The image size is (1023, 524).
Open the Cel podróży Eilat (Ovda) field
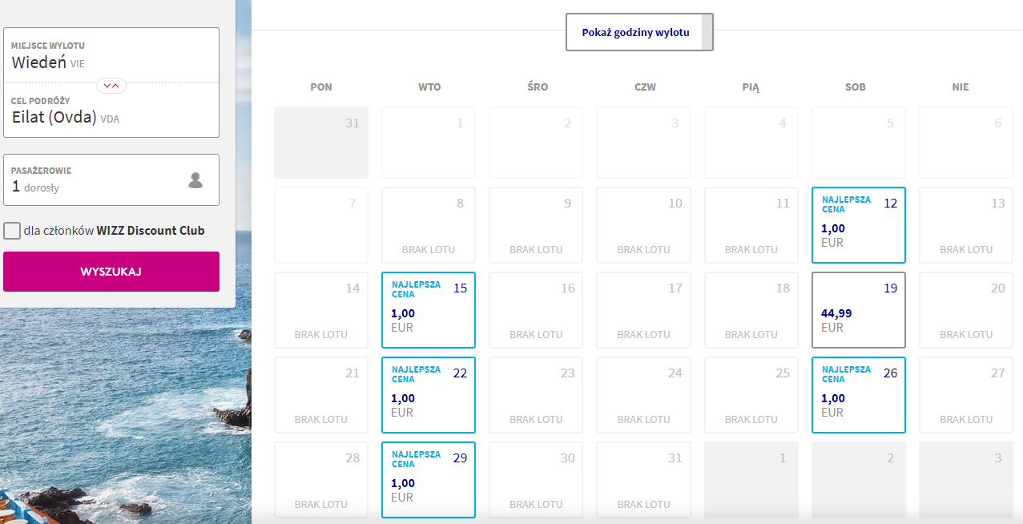pyautogui.click(x=111, y=110)
